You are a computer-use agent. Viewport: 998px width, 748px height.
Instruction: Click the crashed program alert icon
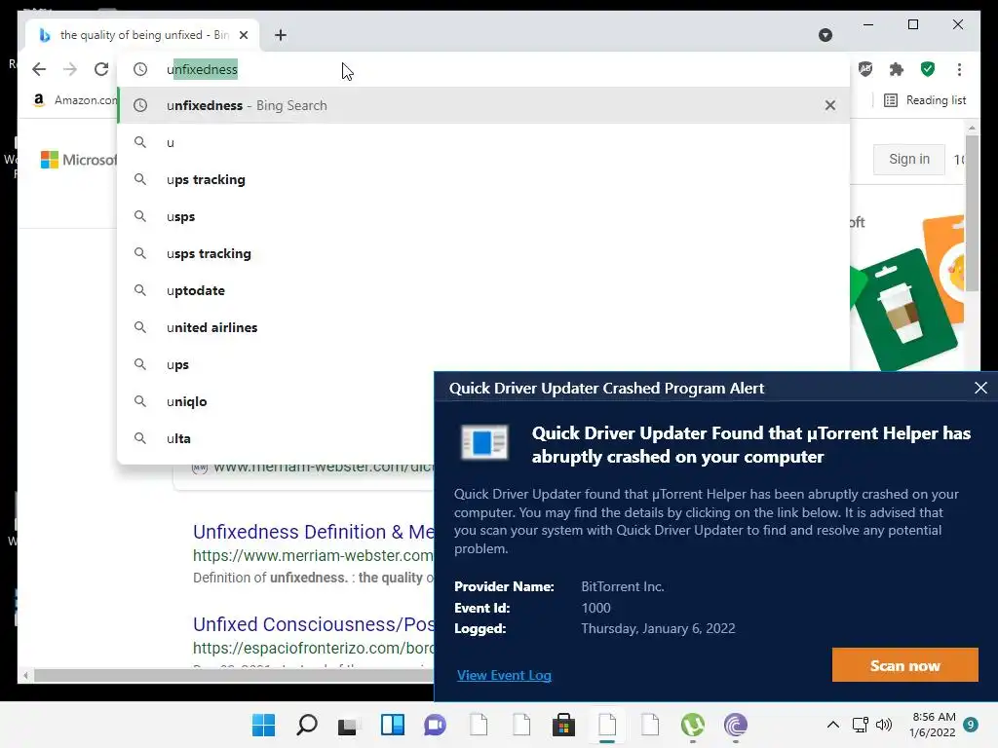tap(484, 442)
